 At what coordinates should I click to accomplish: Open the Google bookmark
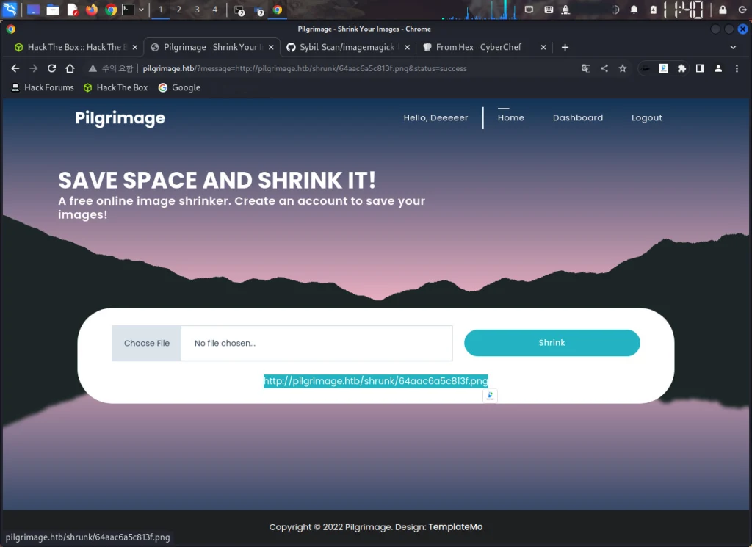pyautogui.click(x=179, y=87)
